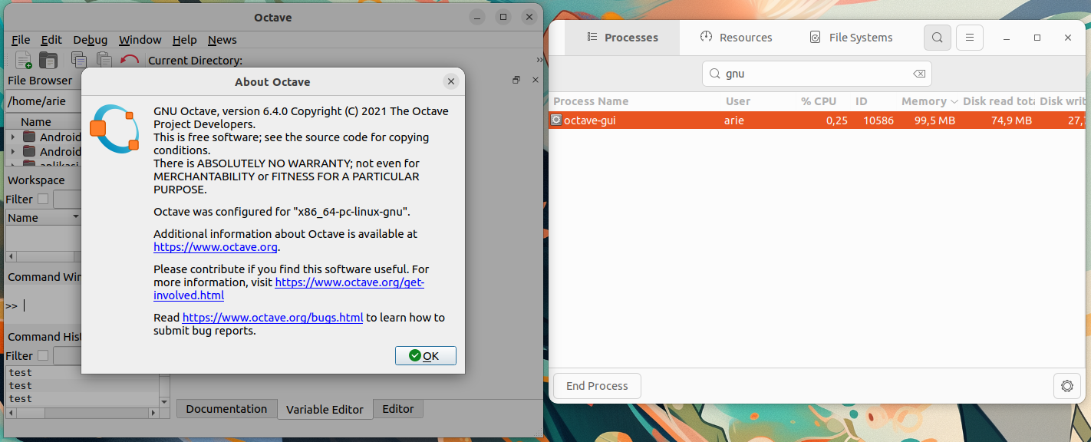The height and width of the screenshot is (442, 1091).
Task: Click the Paste icon in Octave toolbar
Action: (104, 60)
